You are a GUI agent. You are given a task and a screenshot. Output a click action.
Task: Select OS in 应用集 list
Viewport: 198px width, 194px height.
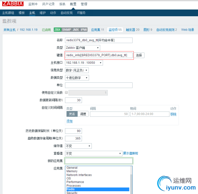(98, 179)
